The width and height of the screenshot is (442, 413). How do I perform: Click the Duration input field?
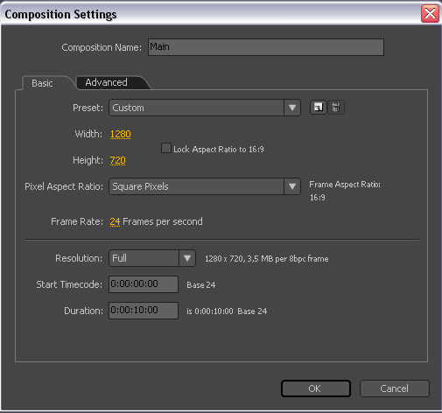144,311
